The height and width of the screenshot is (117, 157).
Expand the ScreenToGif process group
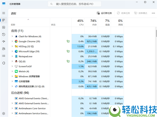pos(12,66)
